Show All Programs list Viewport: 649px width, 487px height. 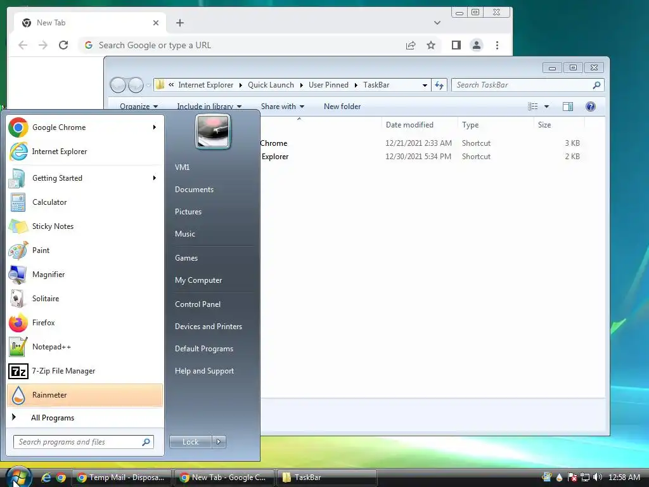tap(85, 417)
